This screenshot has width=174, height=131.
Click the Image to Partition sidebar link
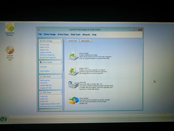[x=46, y=52]
